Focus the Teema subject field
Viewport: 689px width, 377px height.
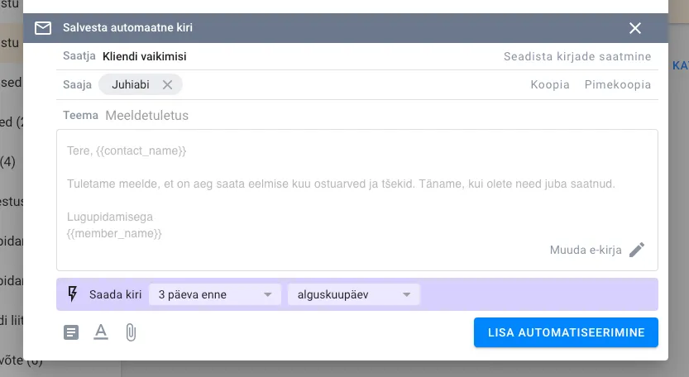(x=331, y=115)
